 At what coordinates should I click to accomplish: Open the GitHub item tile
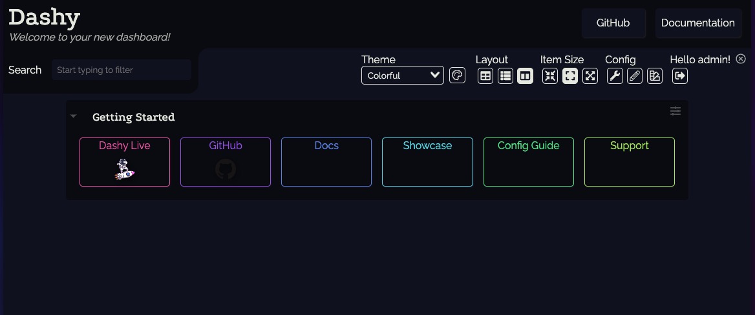click(226, 162)
